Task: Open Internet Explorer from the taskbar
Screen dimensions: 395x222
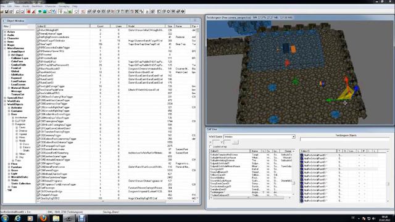Action: [x=18, y=218]
